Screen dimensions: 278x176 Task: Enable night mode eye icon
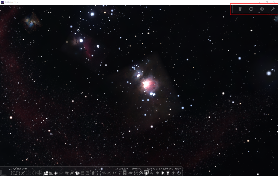(x=104, y=173)
